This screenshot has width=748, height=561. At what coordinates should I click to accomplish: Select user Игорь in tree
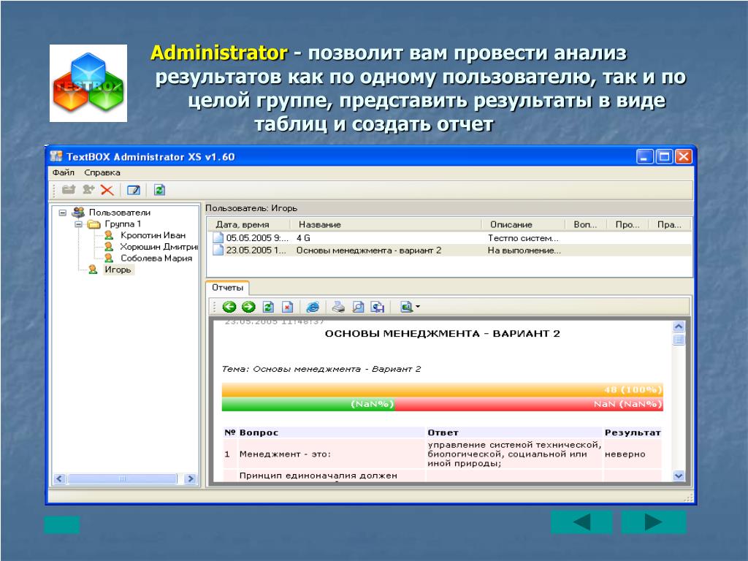click(x=118, y=270)
